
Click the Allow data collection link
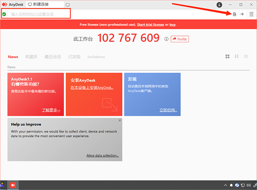pyautogui.click(x=102, y=155)
